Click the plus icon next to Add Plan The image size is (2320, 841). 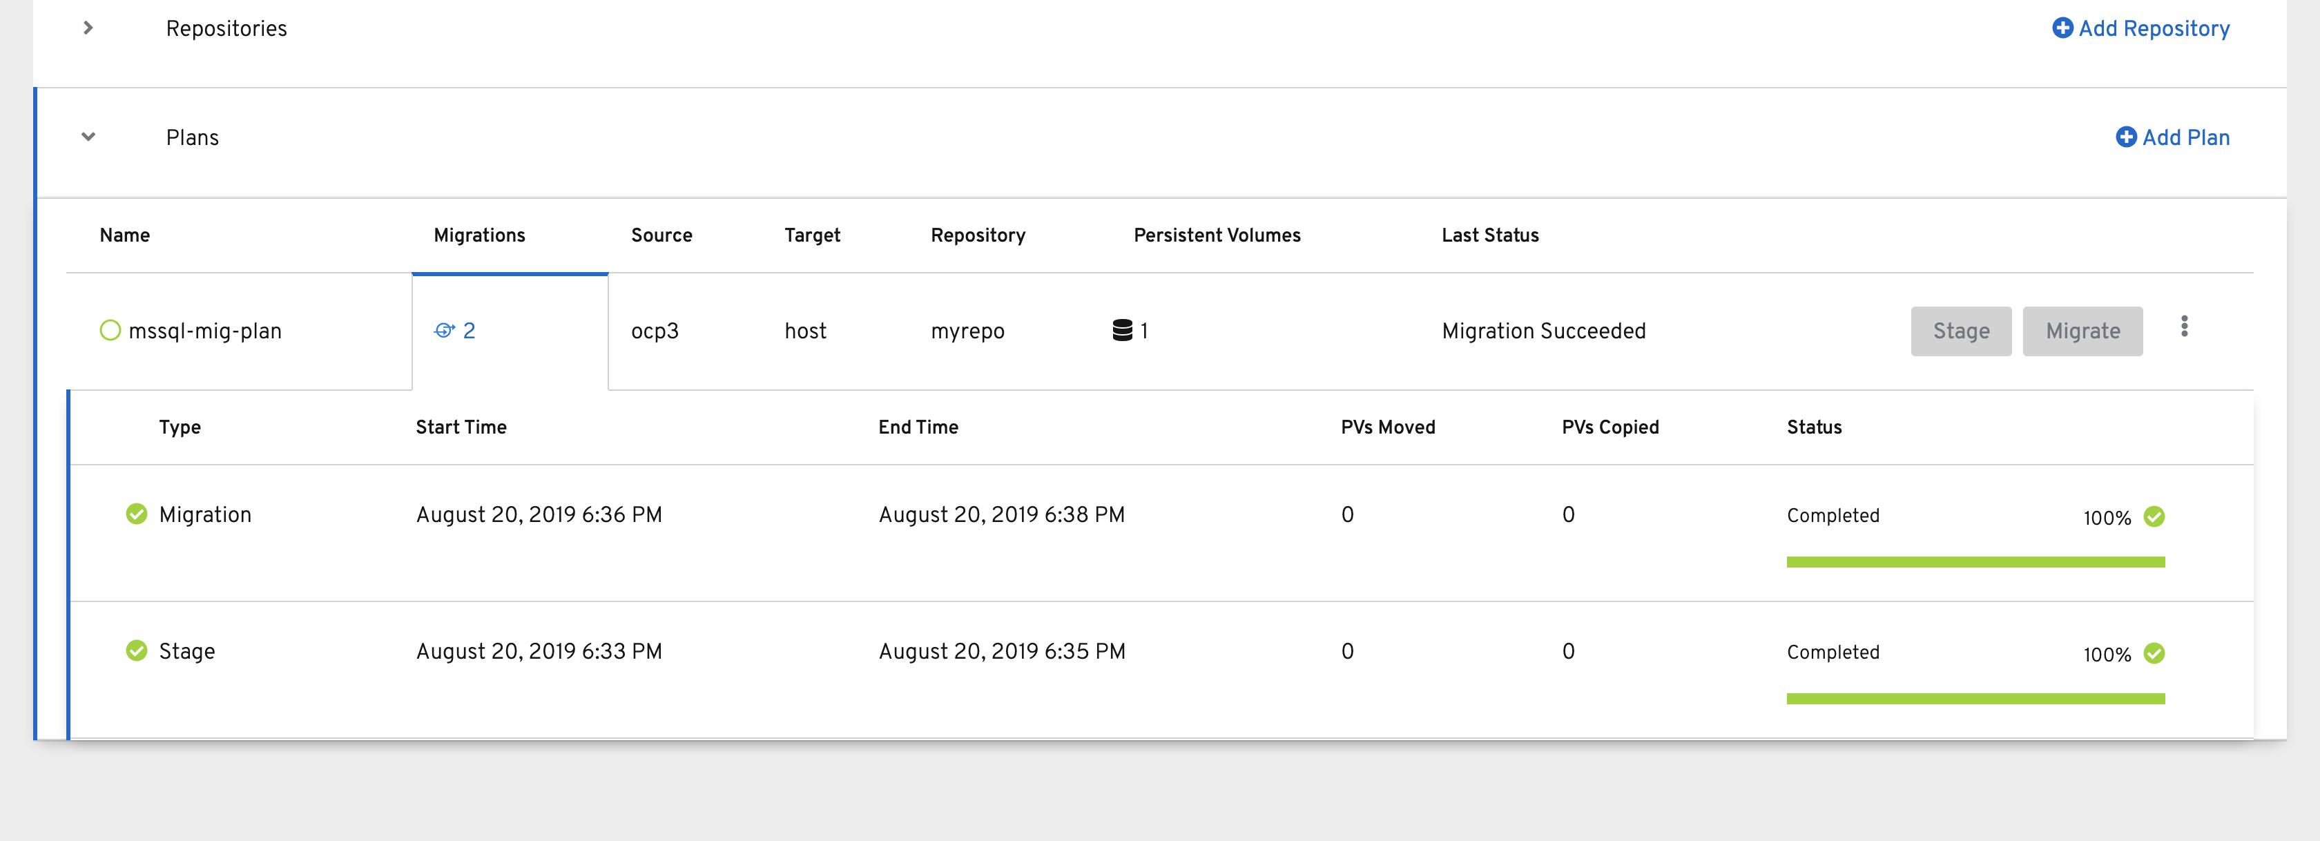coord(2127,137)
